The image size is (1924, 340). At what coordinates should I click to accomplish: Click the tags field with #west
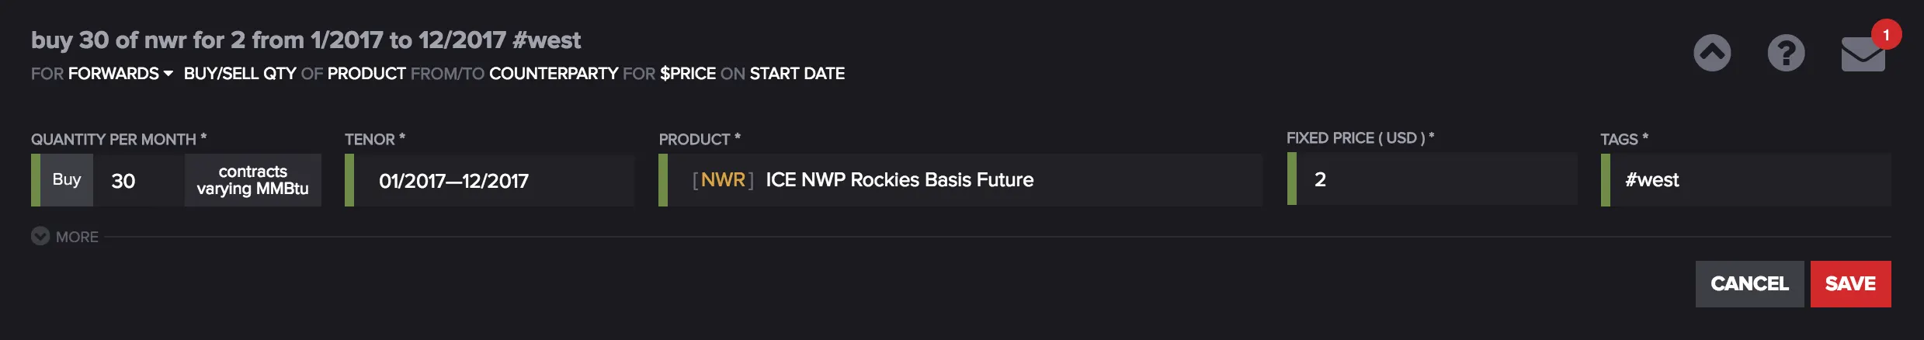(1750, 180)
